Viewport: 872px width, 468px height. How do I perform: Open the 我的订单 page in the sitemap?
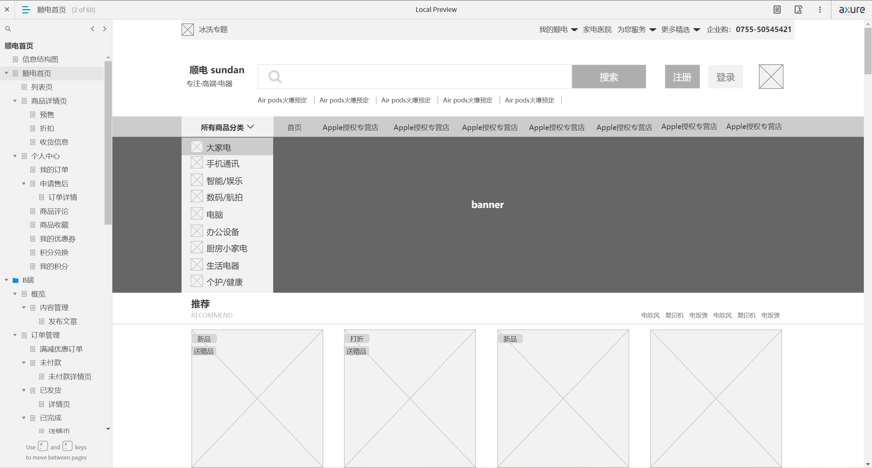(x=54, y=170)
